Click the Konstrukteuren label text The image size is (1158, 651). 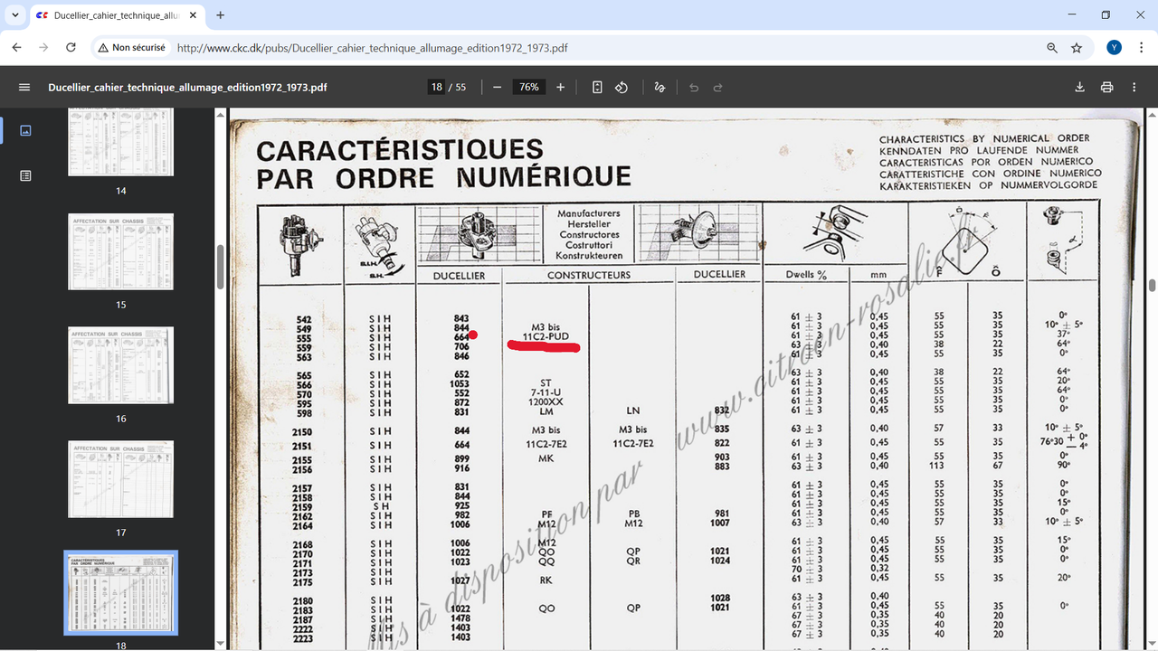(x=589, y=256)
